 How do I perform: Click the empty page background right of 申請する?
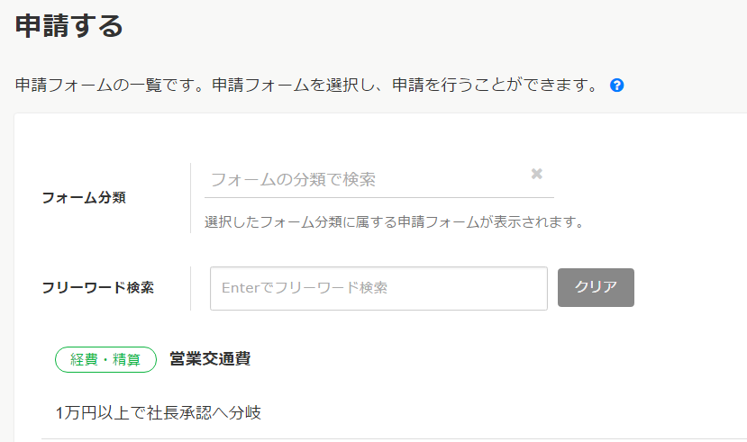451,25
